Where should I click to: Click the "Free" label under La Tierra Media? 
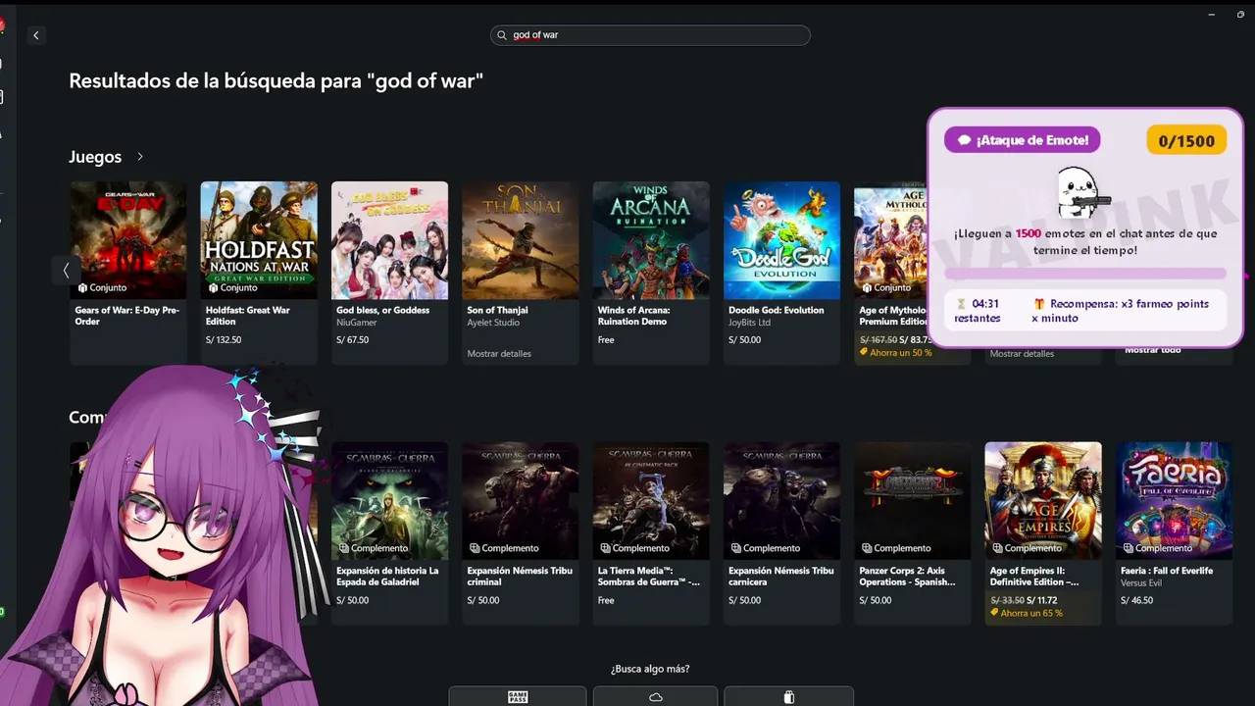click(x=606, y=600)
